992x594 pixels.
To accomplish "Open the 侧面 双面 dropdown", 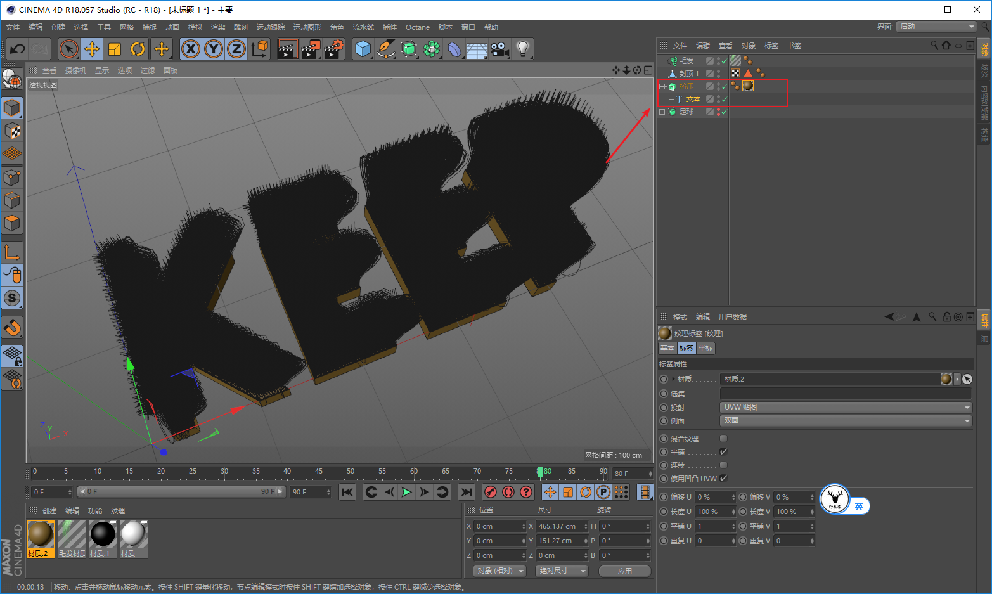I will tap(846, 421).
